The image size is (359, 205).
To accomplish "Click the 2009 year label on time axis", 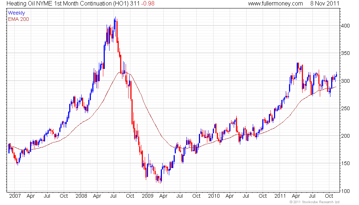I will tap(147, 196).
